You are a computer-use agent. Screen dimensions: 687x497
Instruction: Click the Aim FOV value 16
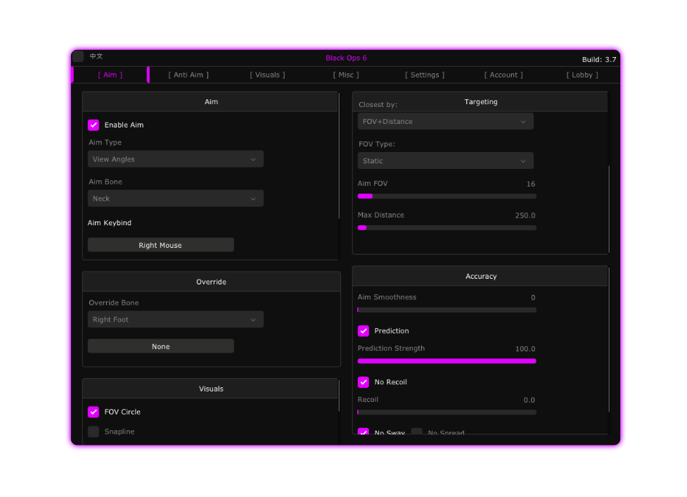point(531,184)
